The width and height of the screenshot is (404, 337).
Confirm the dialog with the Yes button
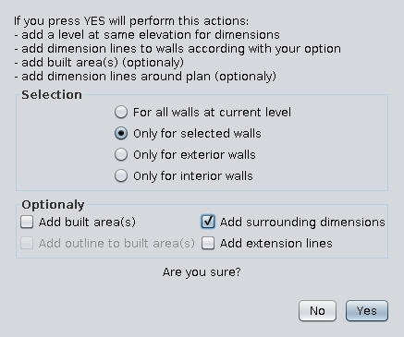coord(367,311)
